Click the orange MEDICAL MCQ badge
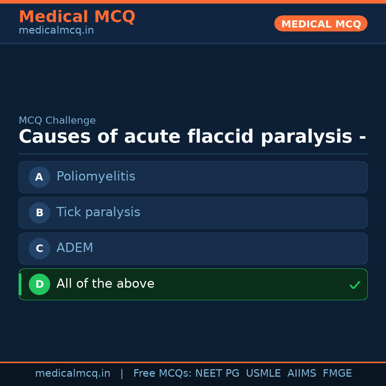Viewport: 386px width, 386px height. (x=321, y=24)
